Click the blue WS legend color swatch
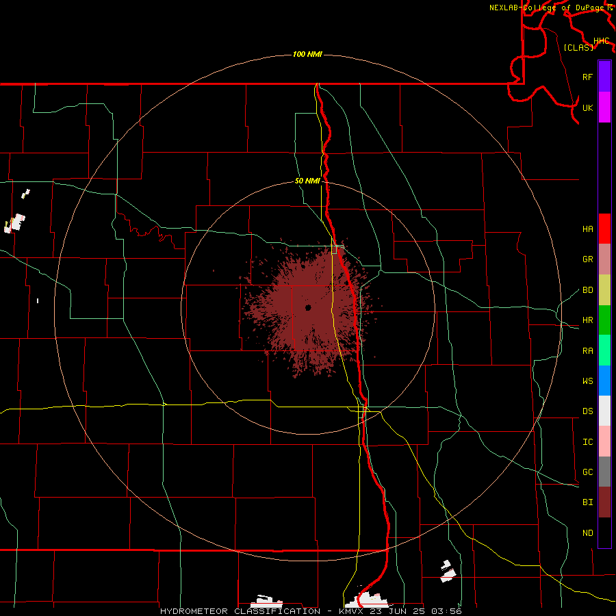 (604, 381)
